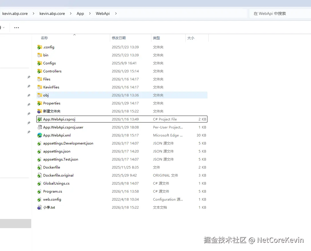Select the Properties folder icon
The image size is (311, 251).
[40, 103]
